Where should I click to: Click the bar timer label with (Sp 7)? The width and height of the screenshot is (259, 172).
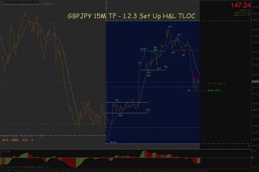point(216,84)
